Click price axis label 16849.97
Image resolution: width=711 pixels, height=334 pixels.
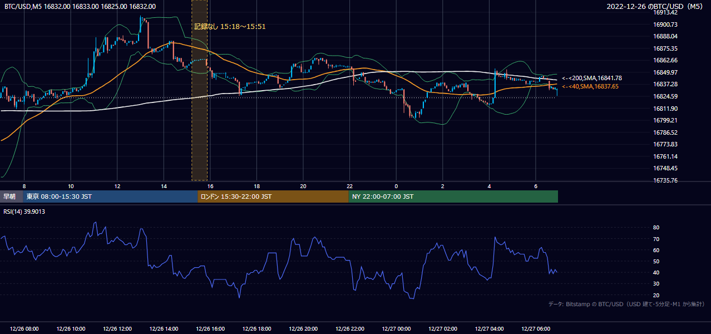665,72
